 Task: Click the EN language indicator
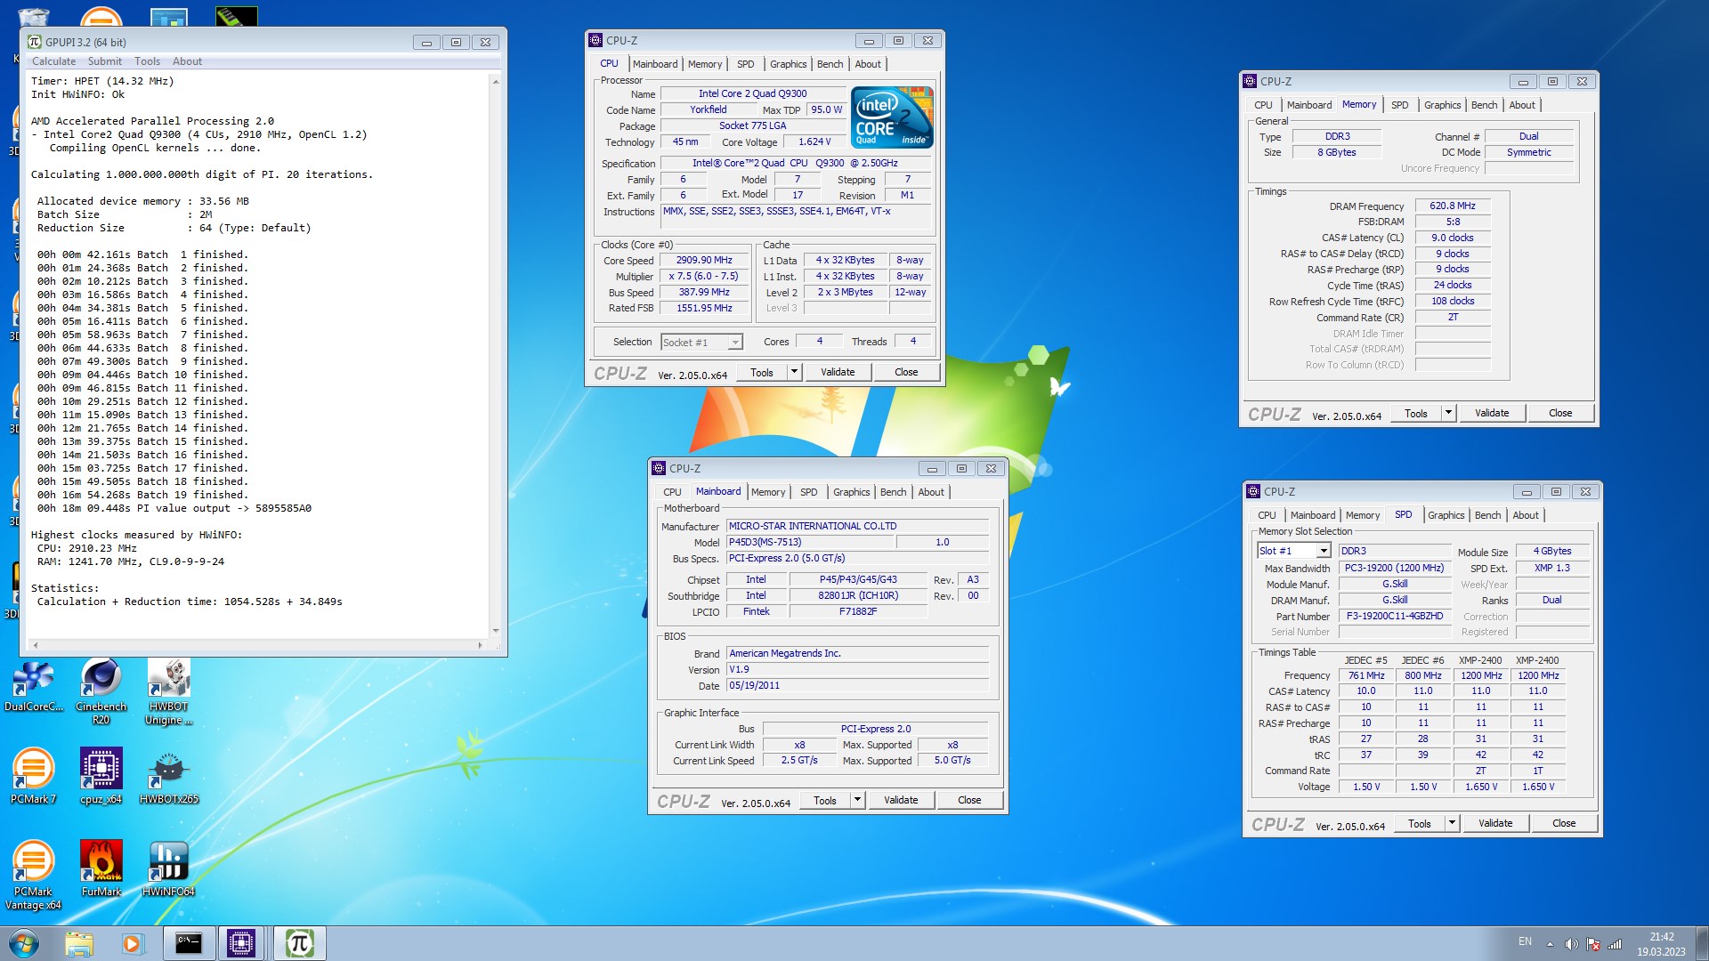pyautogui.click(x=1525, y=941)
